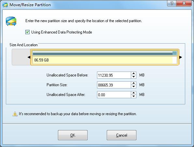The width and height of the screenshot is (194, 147).
Task: Decrease Unallocated Space Before with down arrow
Action: [133, 77]
